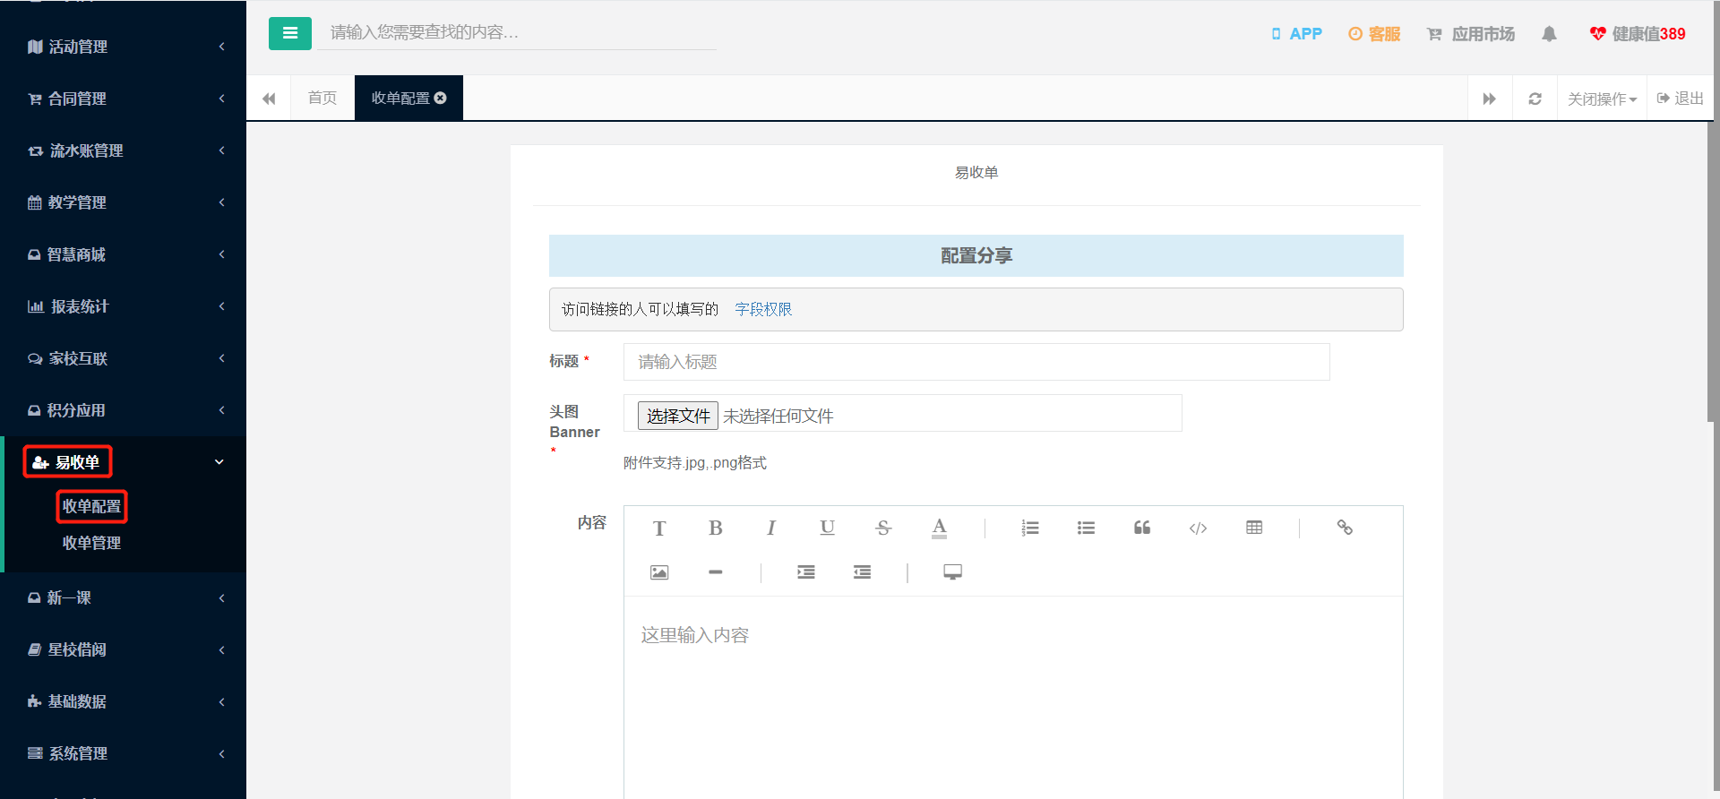Open 收单管理 submenu item
Image resolution: width=1720 pixels, height=799 pixels.
click(91, 543)
